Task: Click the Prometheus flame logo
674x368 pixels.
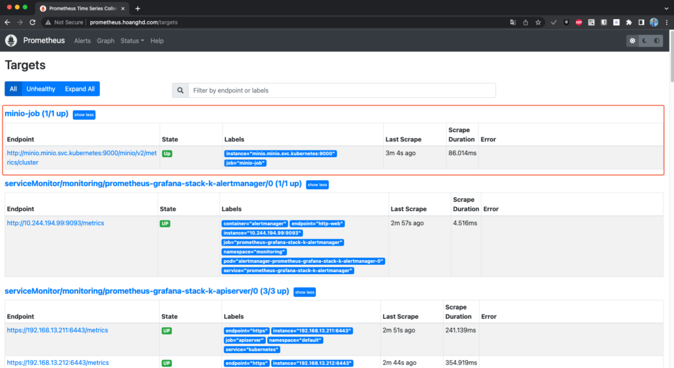Action: tap(11, 40)
